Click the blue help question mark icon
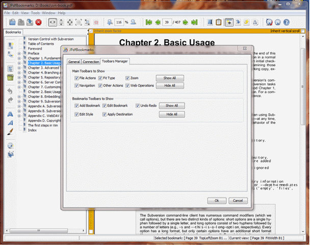Viewport: 310px width, 245px height. point(287,22)
